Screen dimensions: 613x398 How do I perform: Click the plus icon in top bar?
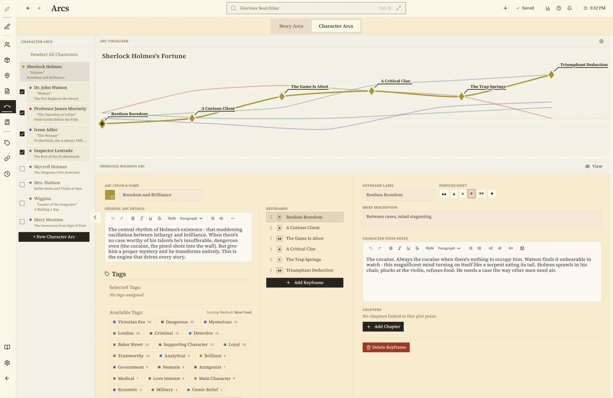[505, 8]
